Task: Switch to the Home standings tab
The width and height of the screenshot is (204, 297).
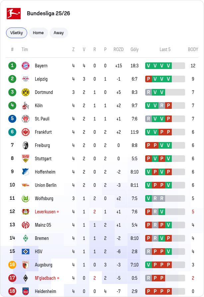Action: coord(38,33)
